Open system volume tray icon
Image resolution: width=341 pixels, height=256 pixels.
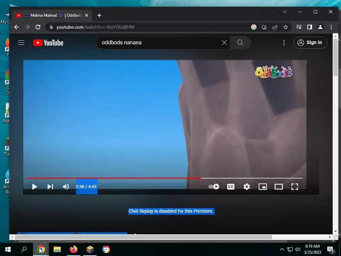click(x=298, y=249)
